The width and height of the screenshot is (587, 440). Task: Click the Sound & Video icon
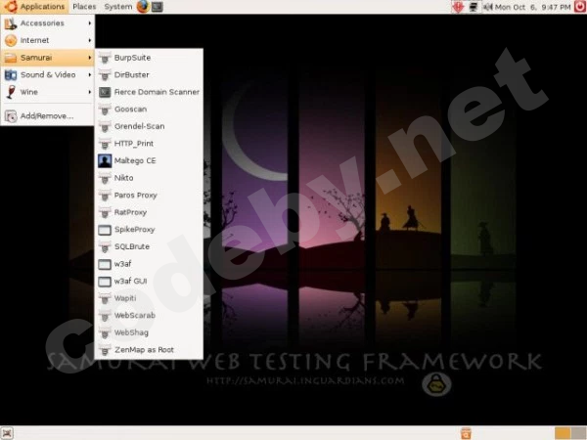[11, 75]
